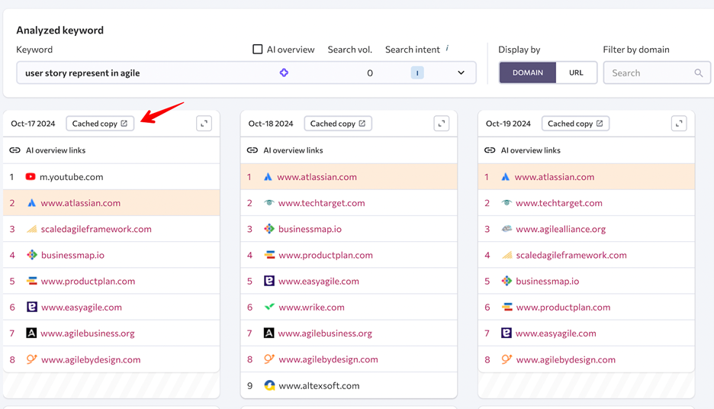714x409 pixels.
Task: Click m.youtube.com result in Oct-17 column
Action: pos(72,177)
